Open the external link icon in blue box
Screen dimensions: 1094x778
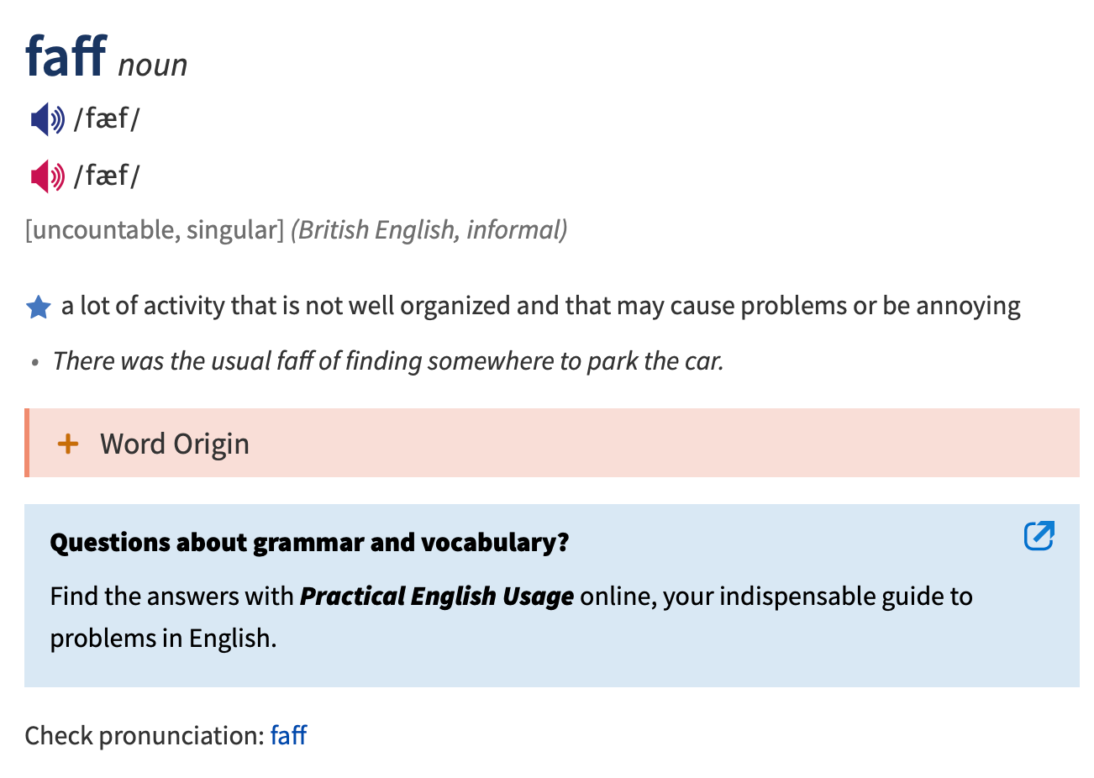(x=1039, y=536)
